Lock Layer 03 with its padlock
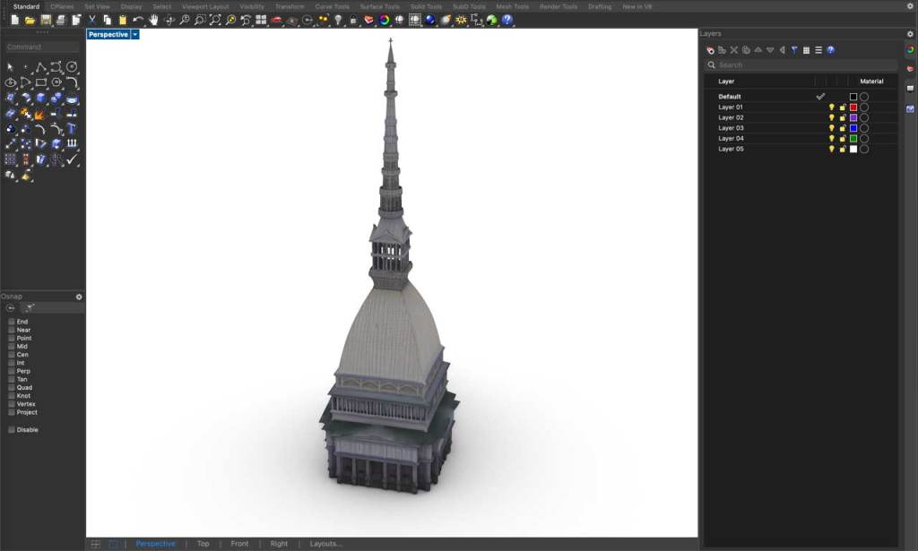 [x=843, y=127]
